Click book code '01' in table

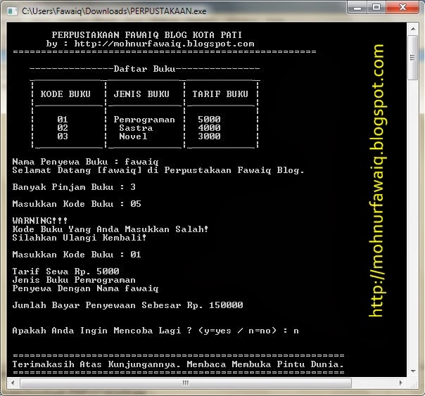pos(63,119)
